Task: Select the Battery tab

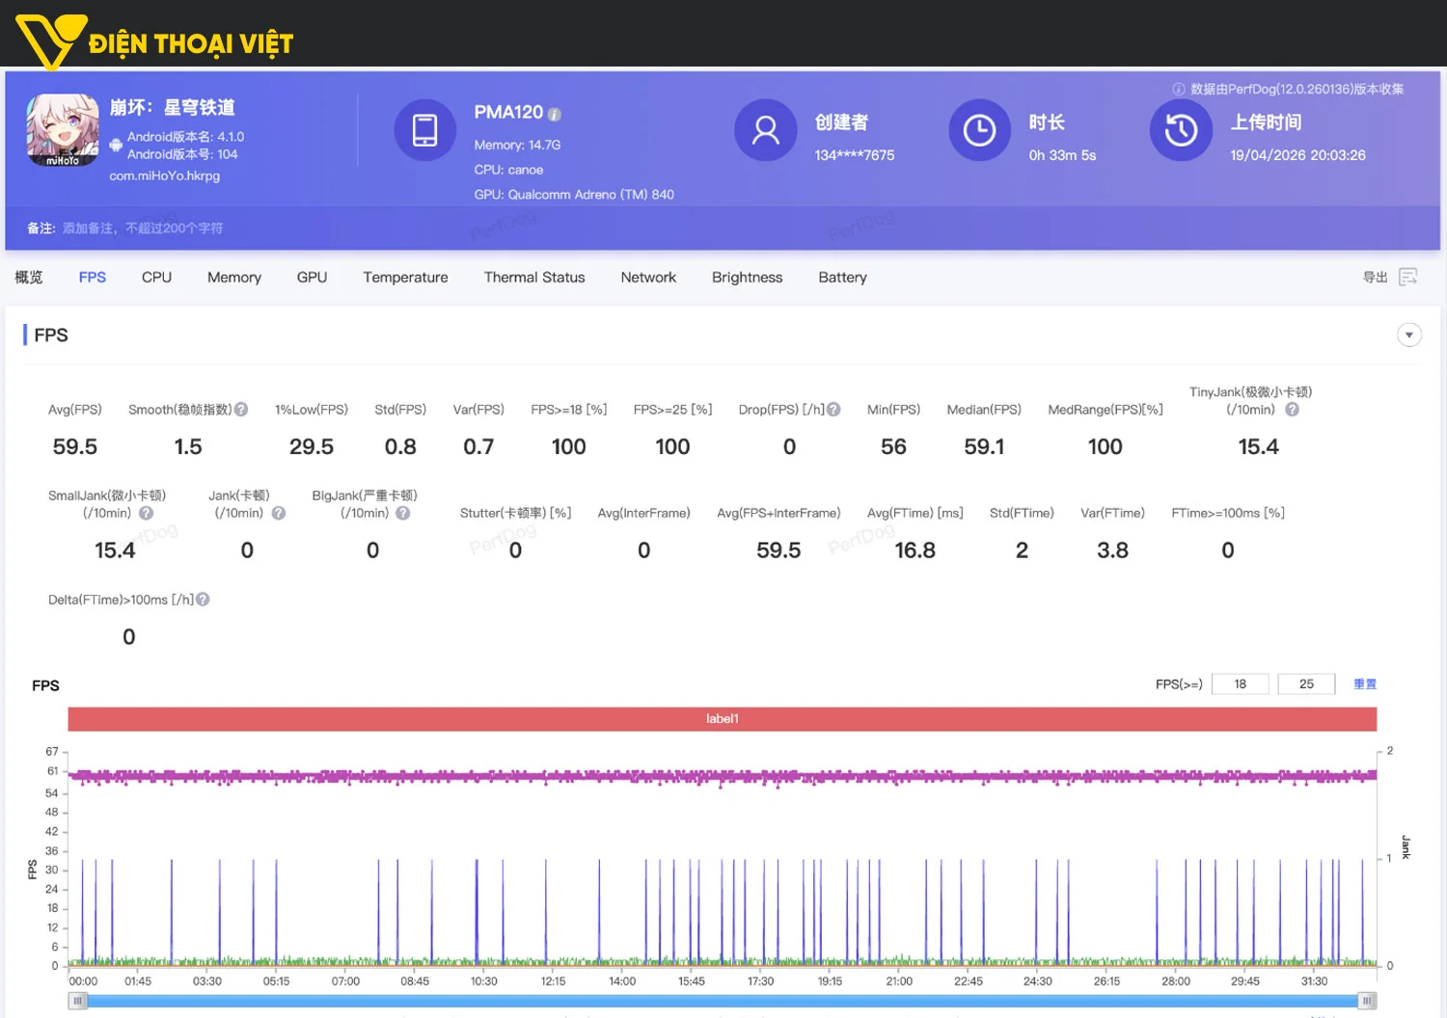Action: [x=842, y=278]
